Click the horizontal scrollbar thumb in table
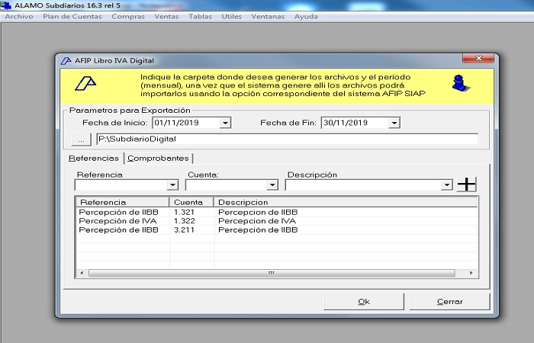The height and width of the screenshot is (343, 534). [x=272, y=273]
